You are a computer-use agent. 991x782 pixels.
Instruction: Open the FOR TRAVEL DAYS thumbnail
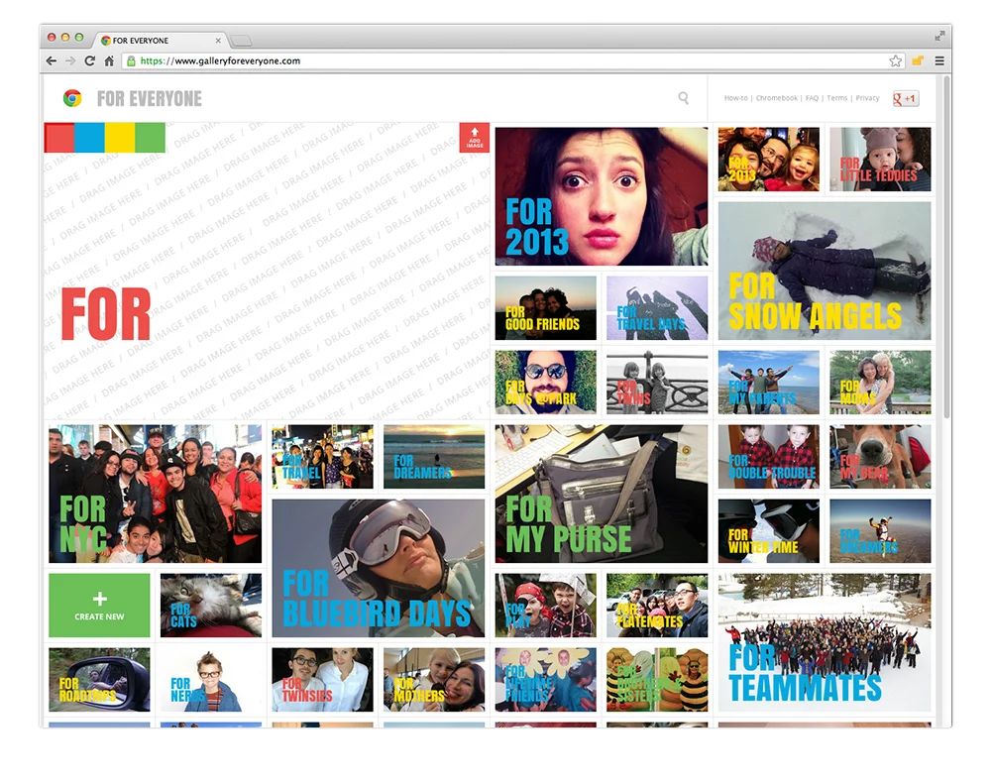point(657,308)
